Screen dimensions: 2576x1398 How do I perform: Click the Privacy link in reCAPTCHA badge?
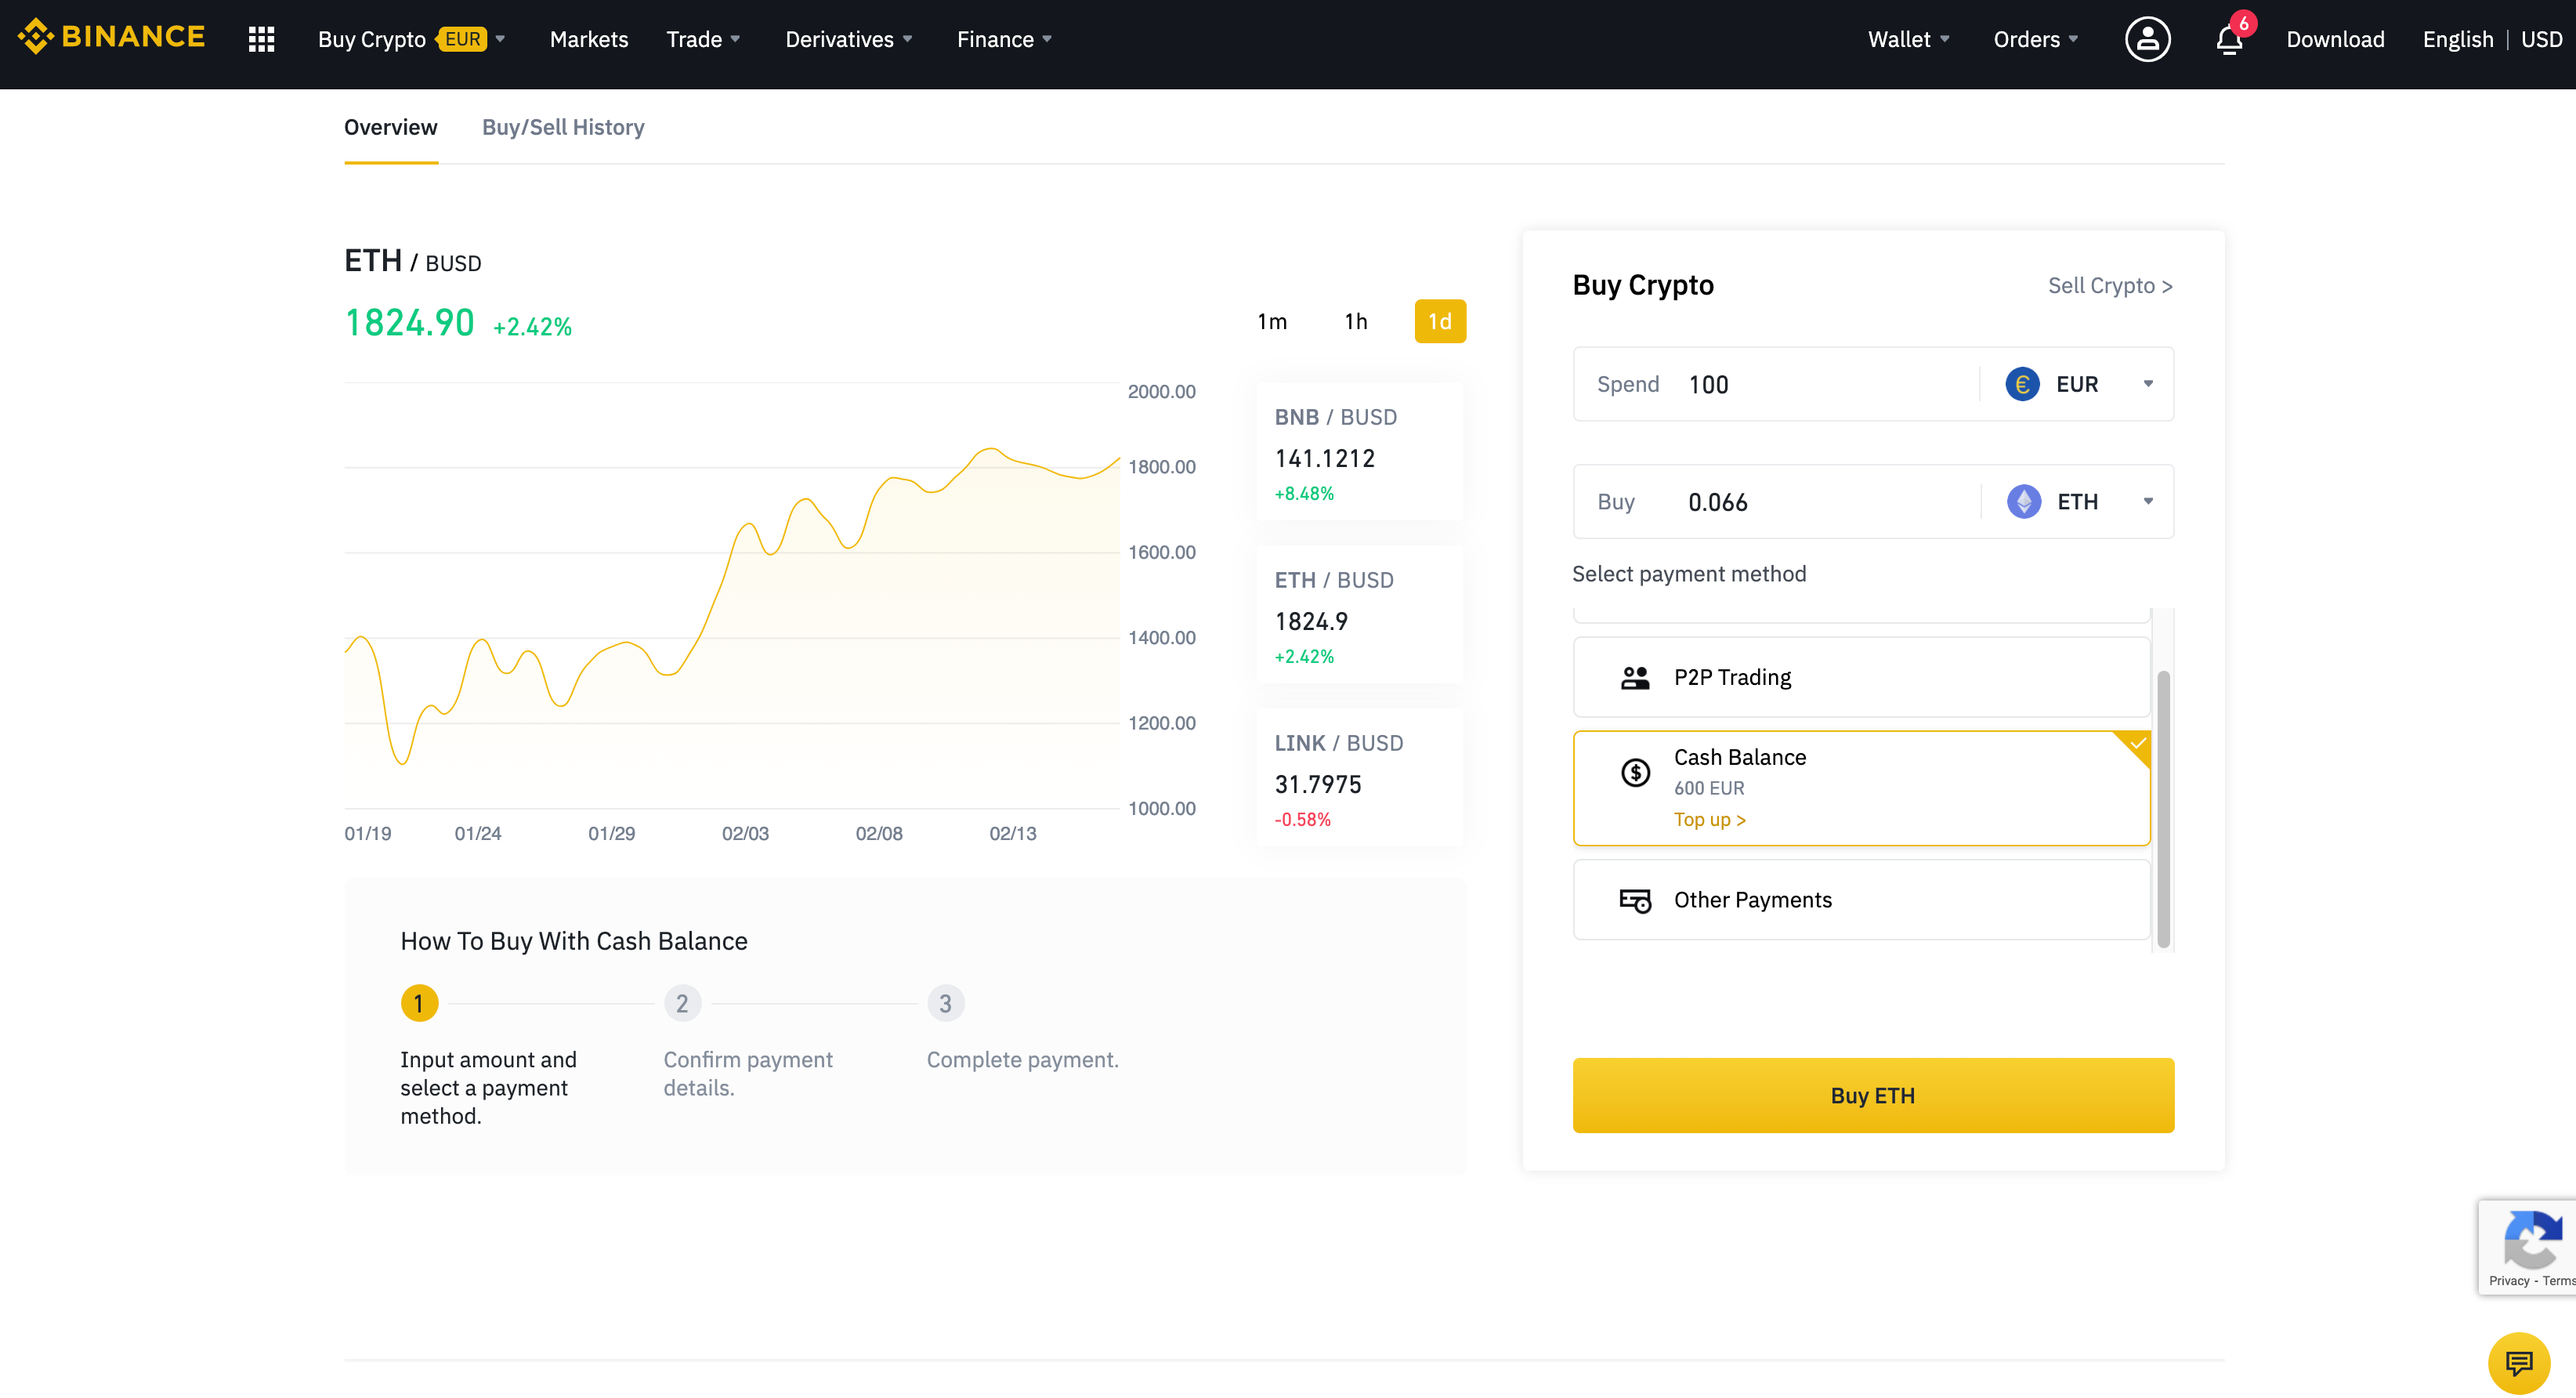(2508, 1280)
